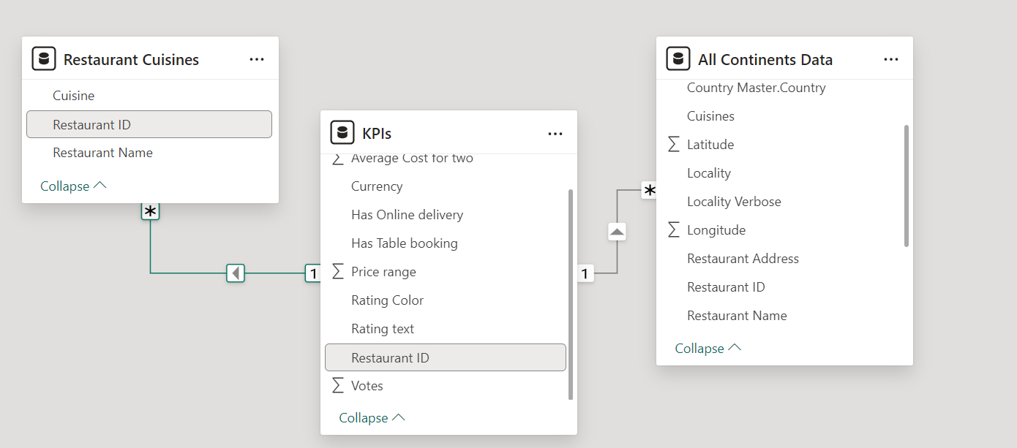Select the Locality Verbose field

tap(734, 202)
